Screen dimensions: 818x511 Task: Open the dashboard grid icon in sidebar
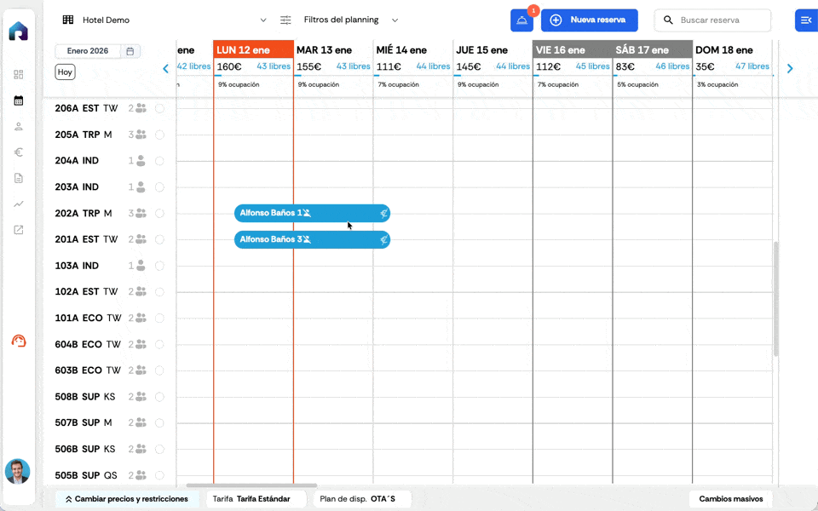tap(19, 75)
